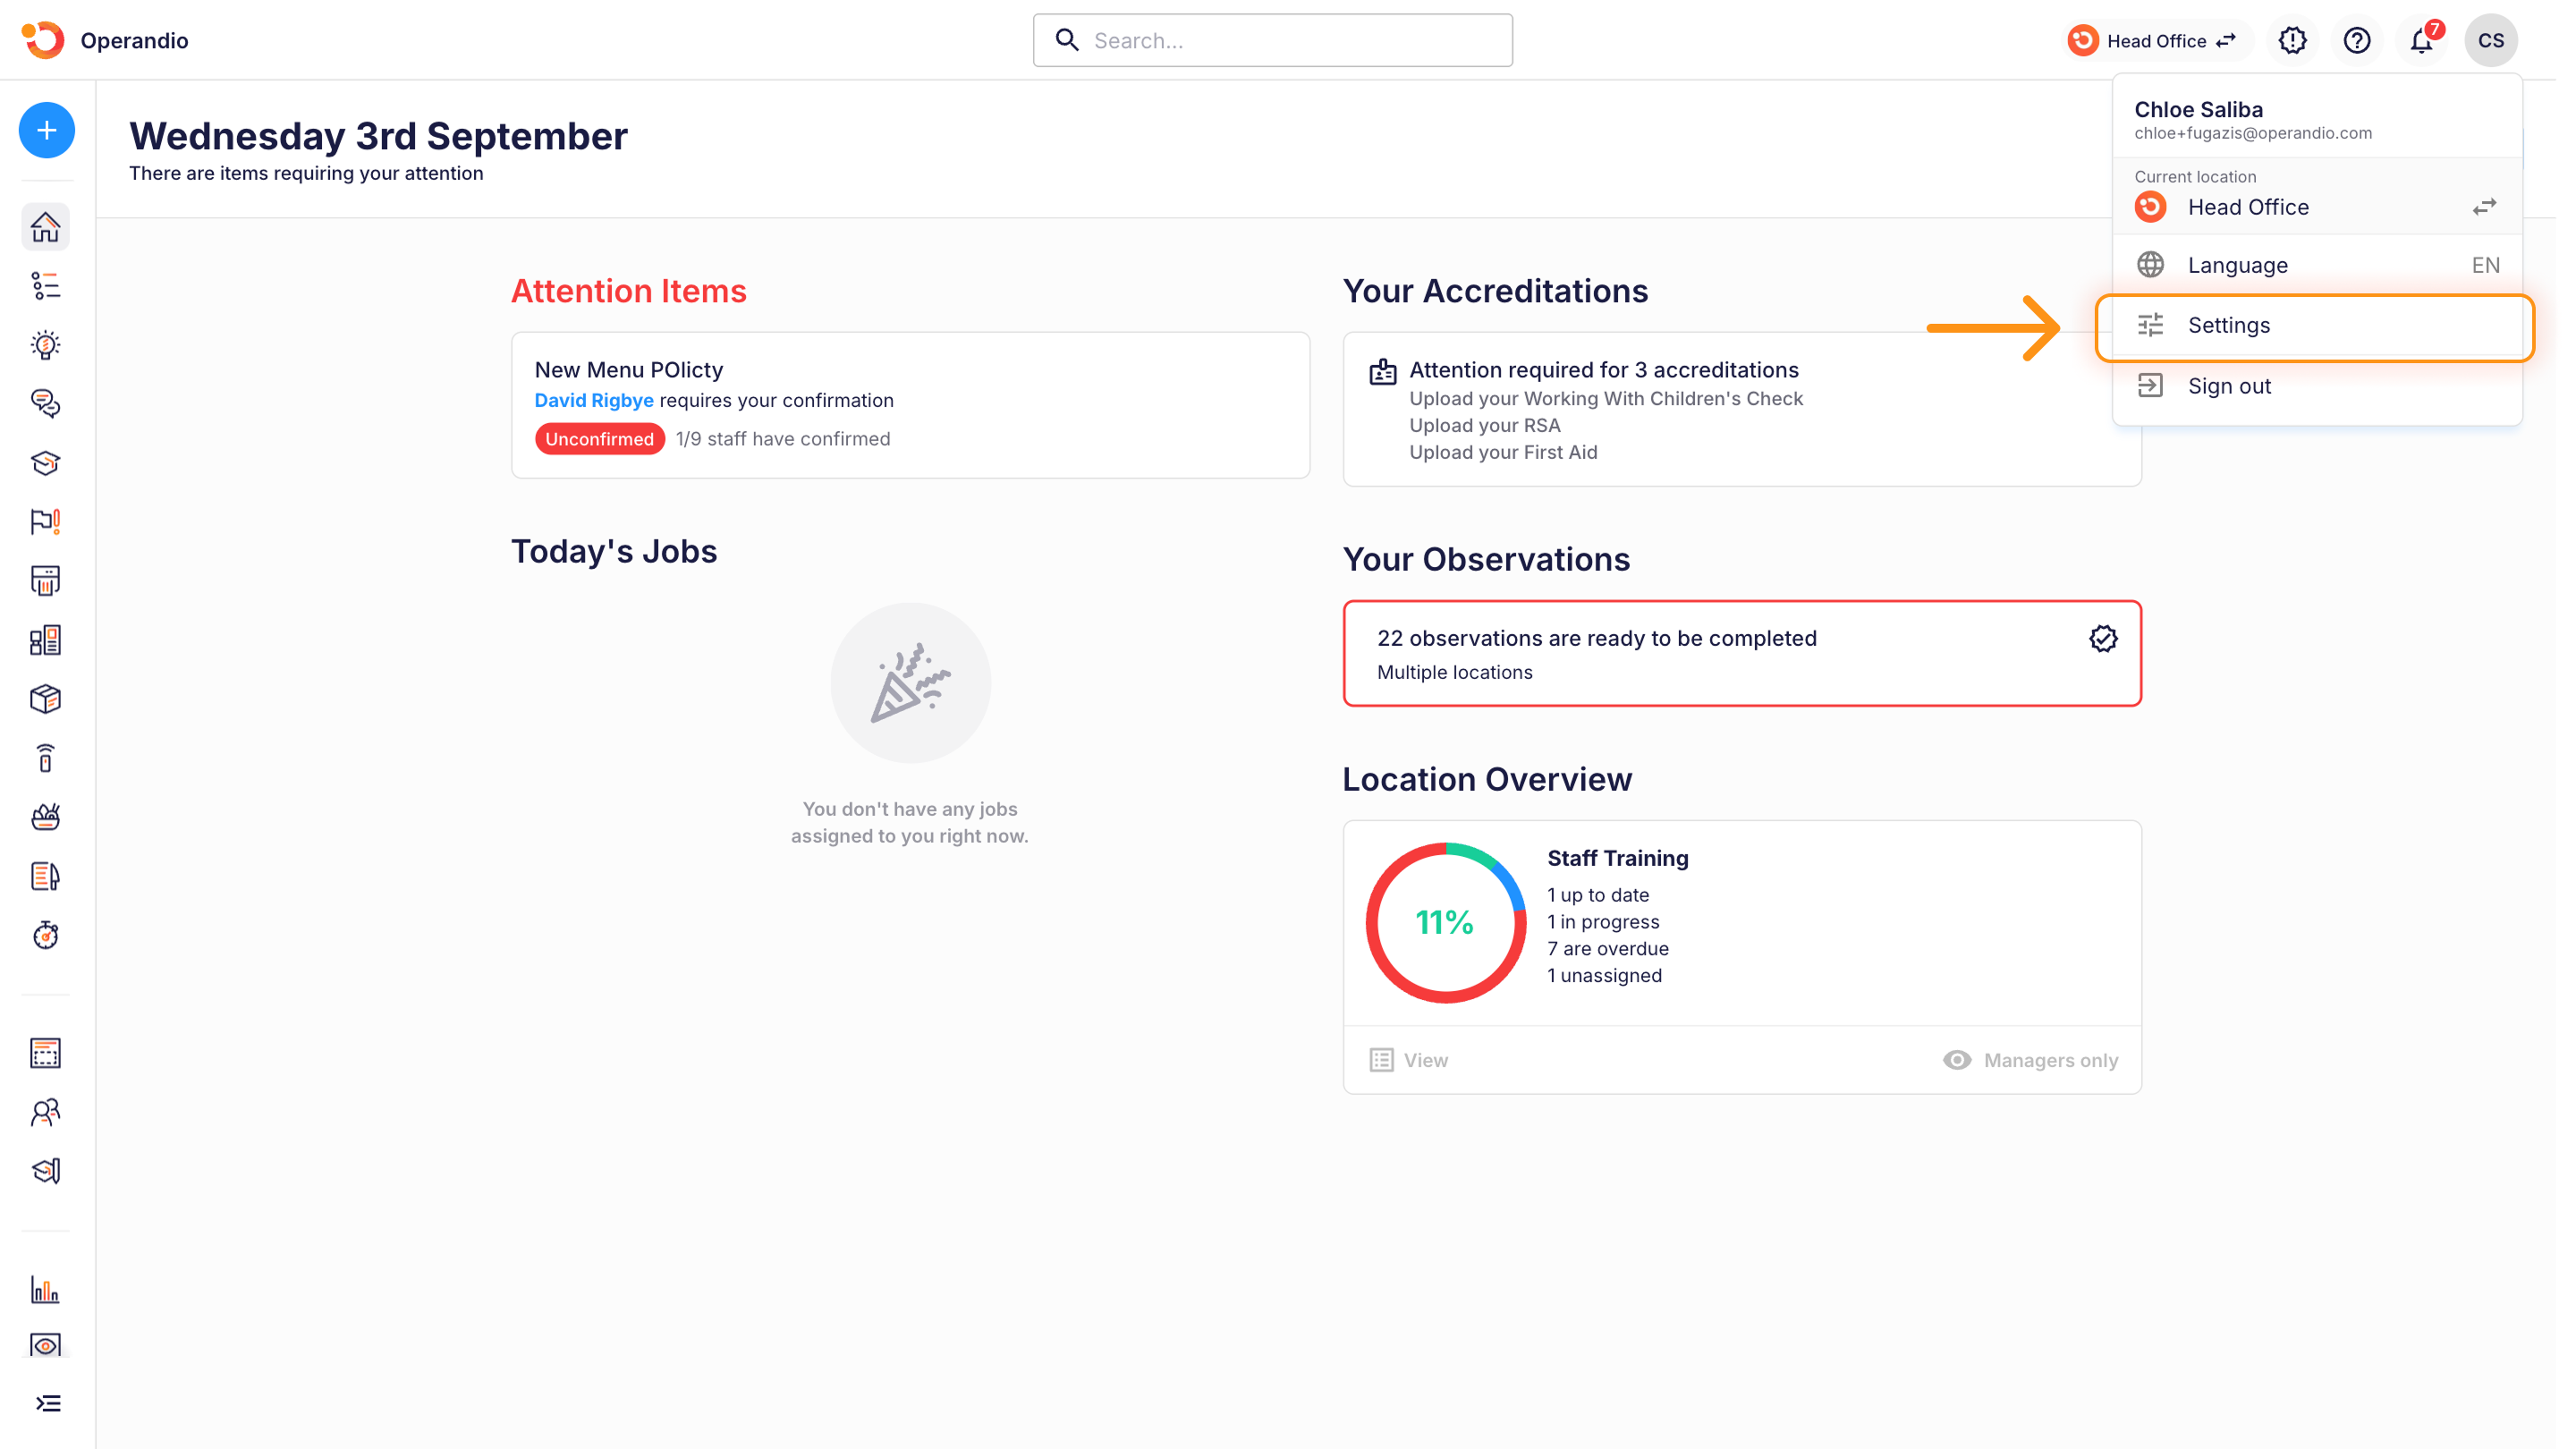This screenshot has width=2576, height=1449.
Task: Open the label printer icon in sidebar
Action: pos(46,581)
